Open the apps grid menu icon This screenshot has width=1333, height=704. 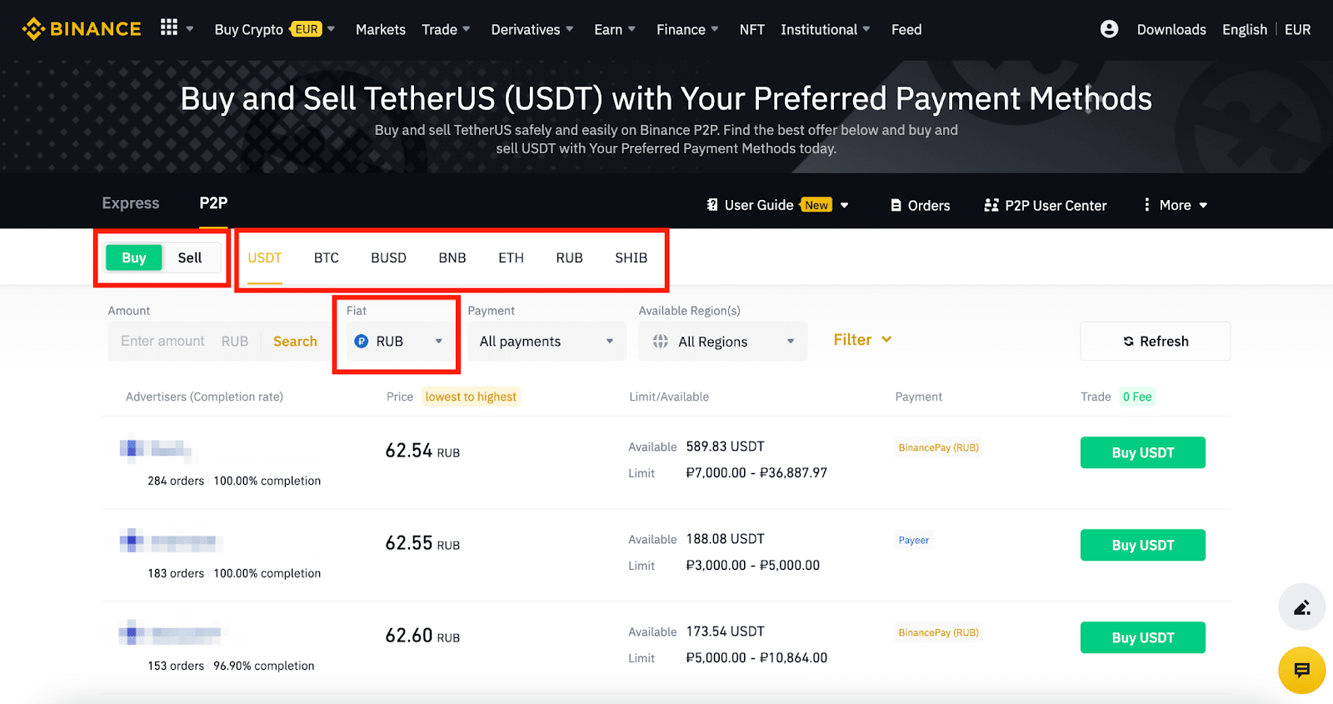point(169,27)
